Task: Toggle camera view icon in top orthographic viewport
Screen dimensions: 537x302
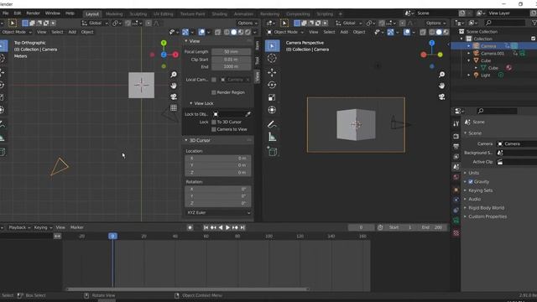Action: [174, 97]
